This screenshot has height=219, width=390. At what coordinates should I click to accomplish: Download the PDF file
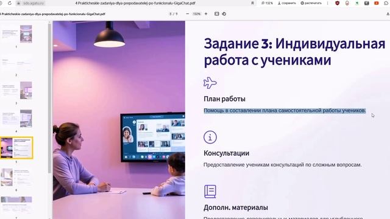click(388, 14)
